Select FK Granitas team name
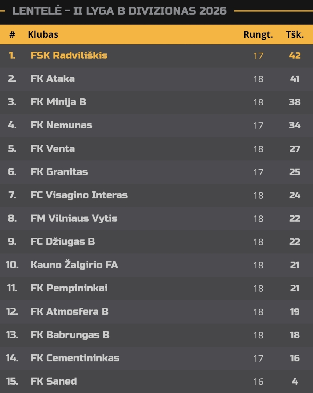This screenshot has height=393, width=313. pos(59,172)
